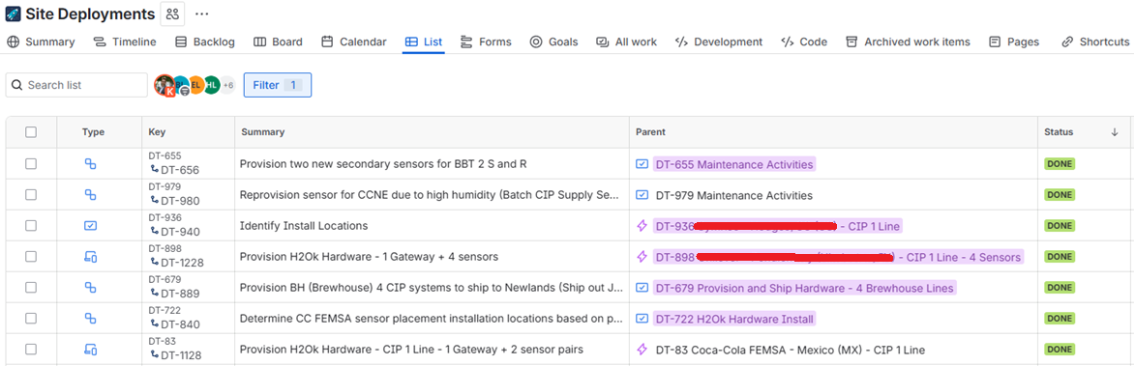Select the EL assignee avatar filter
Image resolution: width=1135 pixels, height=366 pixels.
click(195, 85)
